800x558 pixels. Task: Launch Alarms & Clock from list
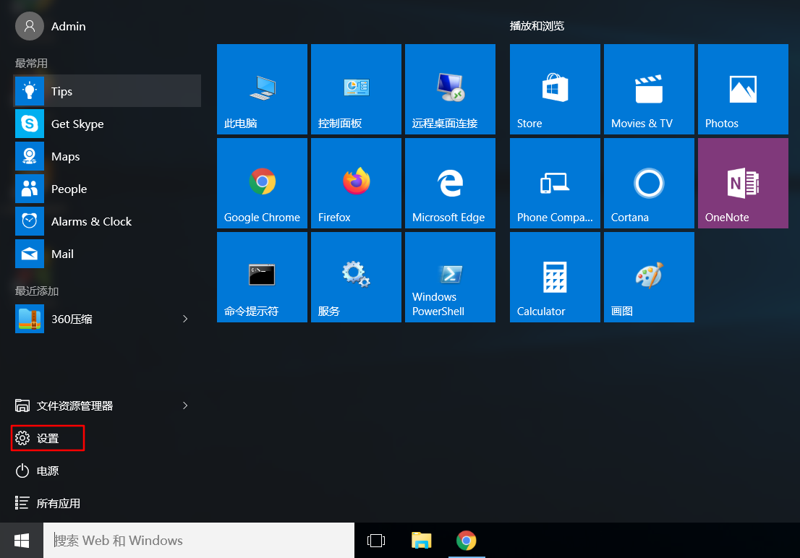pos(107,221)
